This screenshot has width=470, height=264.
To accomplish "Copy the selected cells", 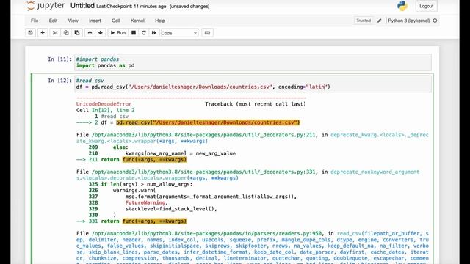I will 66,32.
